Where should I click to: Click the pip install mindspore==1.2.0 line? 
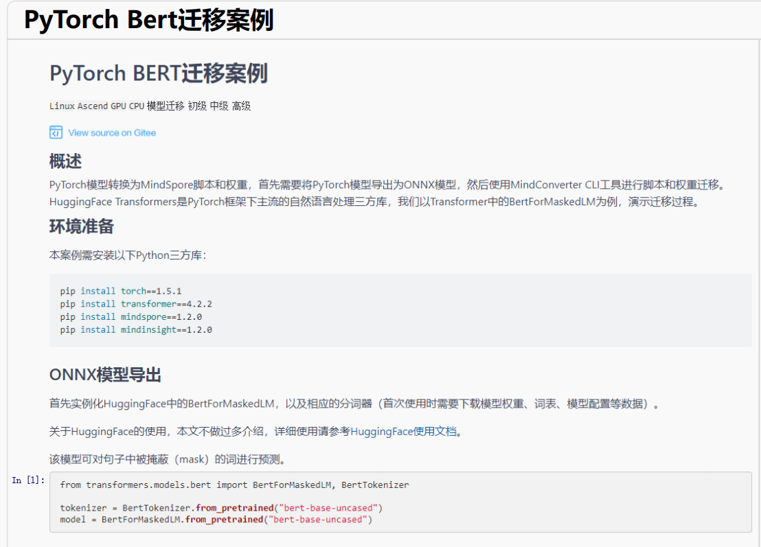tap(131, 316)
